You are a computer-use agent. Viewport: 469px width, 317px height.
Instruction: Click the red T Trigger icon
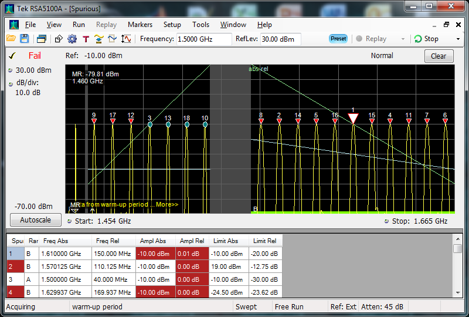coord(86,39)
